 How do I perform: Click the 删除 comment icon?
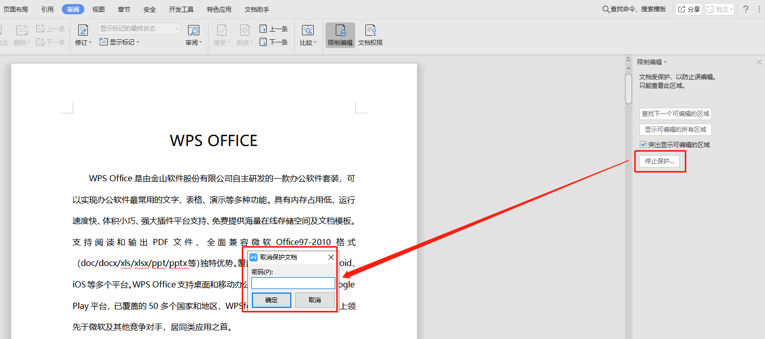[21, 30]
